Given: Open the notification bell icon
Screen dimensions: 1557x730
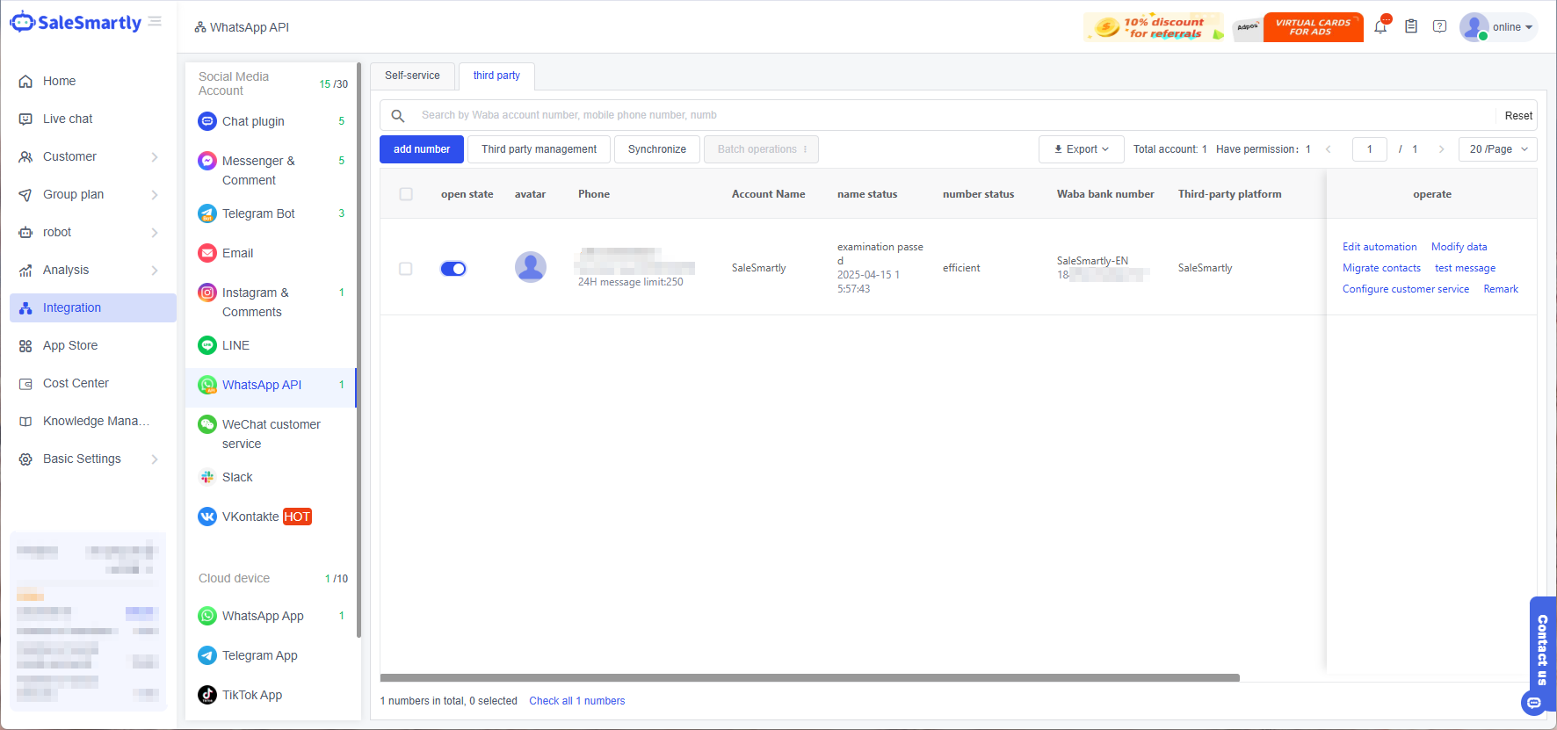Looking at the screenshot, I should click(1380, 27).
